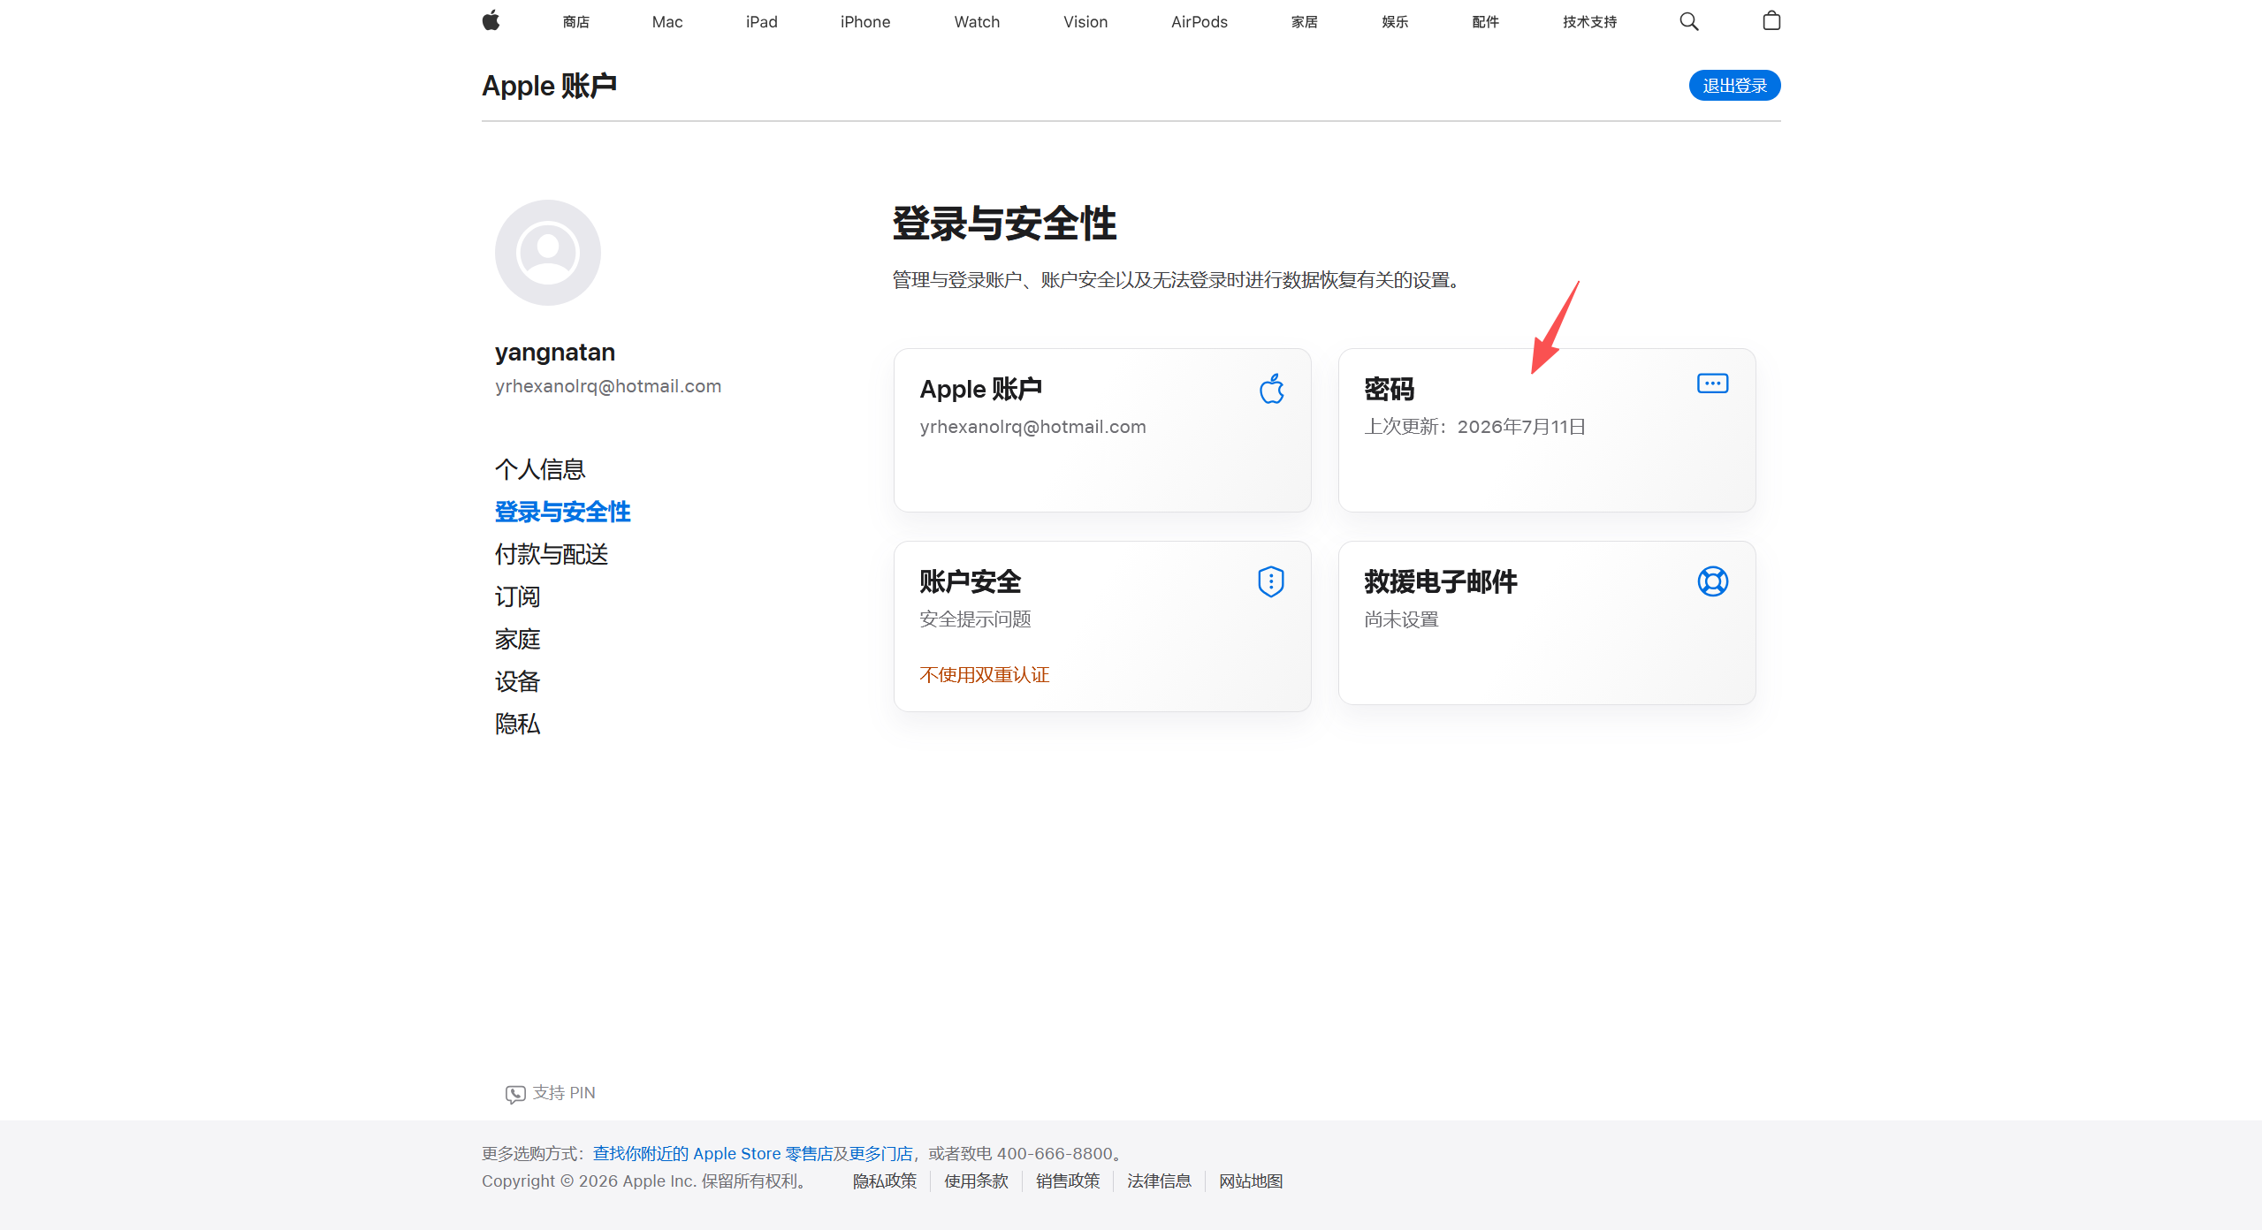The height and width of the screenshot is (1230, 2262).
Task: Open the 商店 menu
Action: pyautogui.click(x=576, y=22)
